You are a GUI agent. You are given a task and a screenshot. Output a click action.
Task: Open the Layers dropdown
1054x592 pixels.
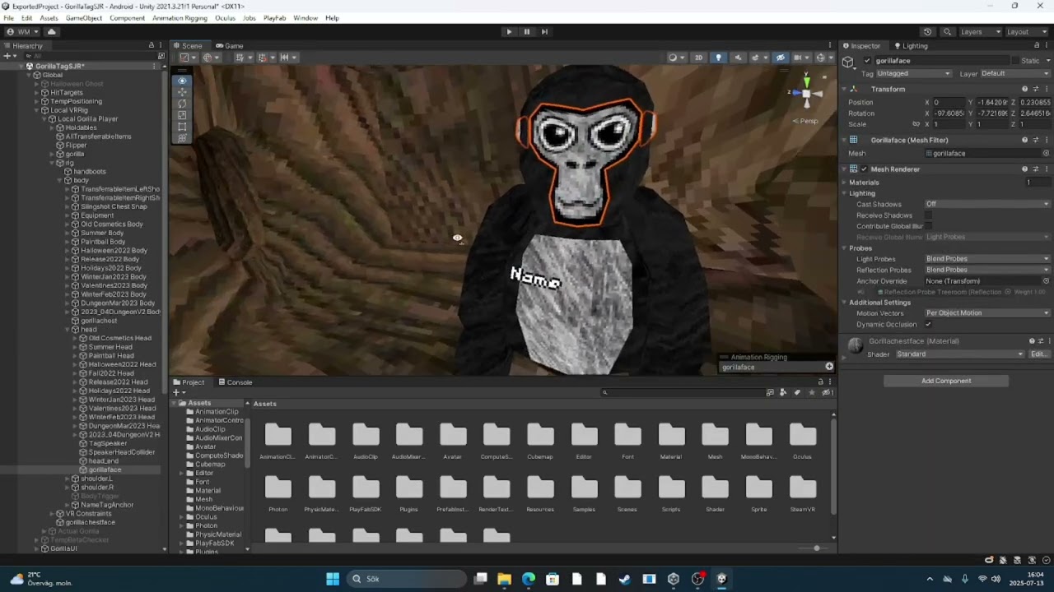tap(980, 32)
